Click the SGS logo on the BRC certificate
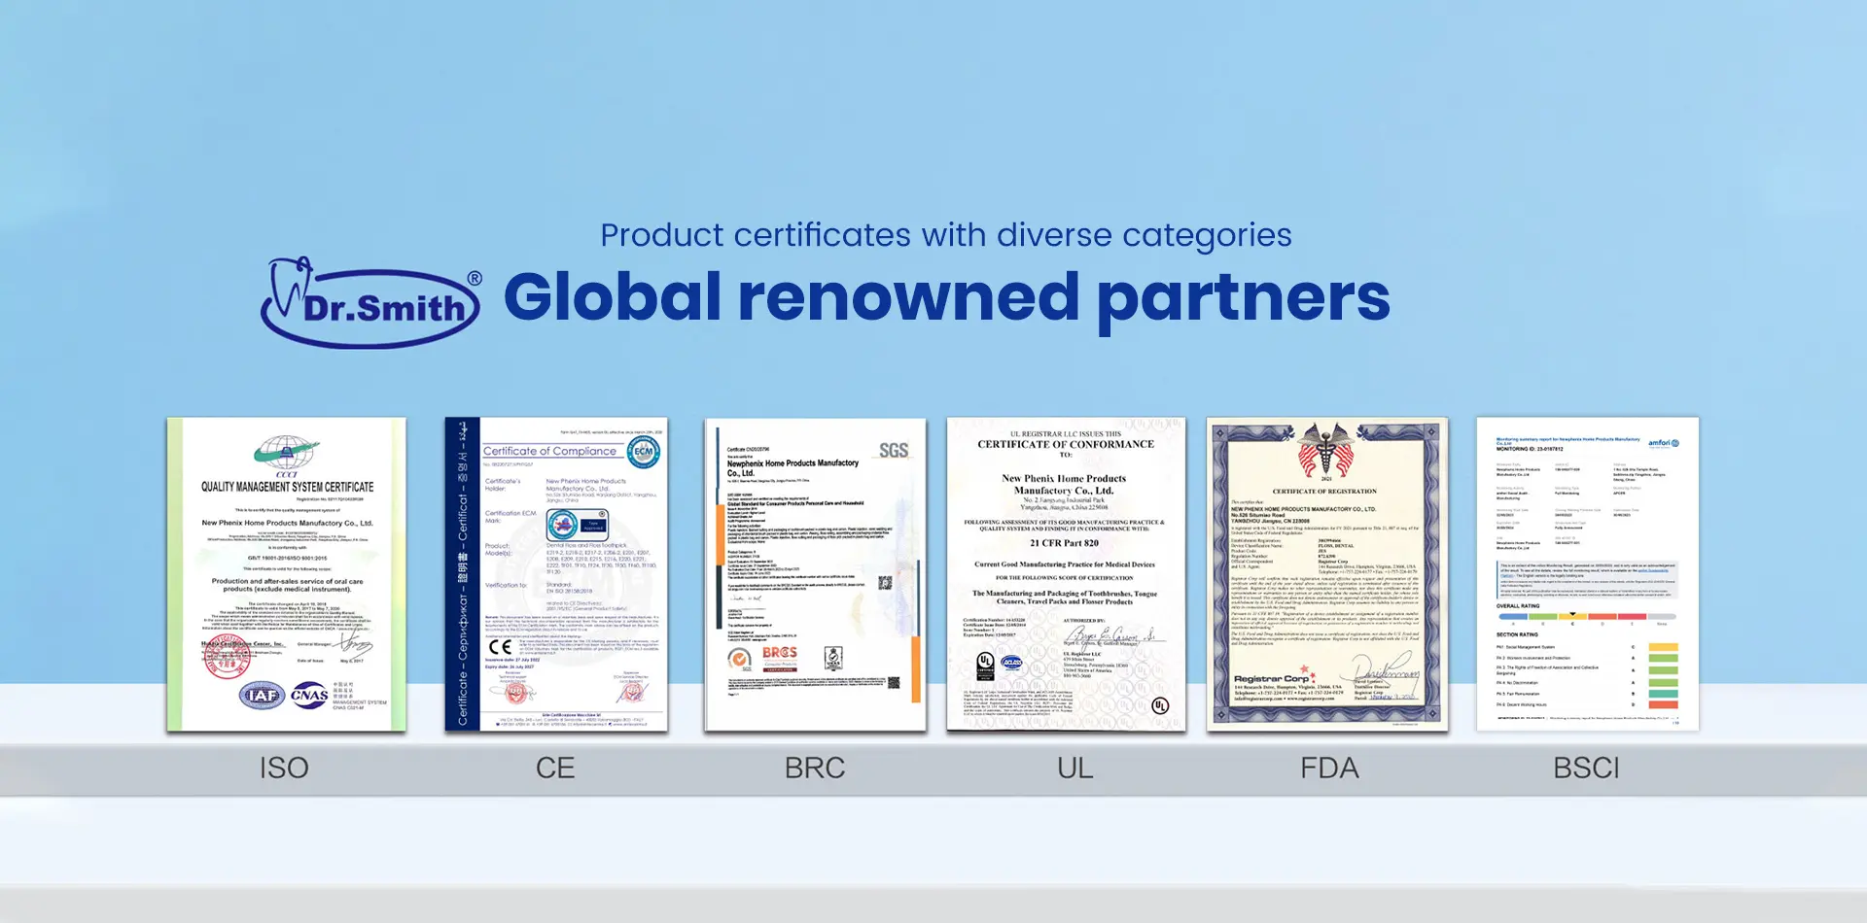The image size is (1867, 923). (x=893, y=450)
